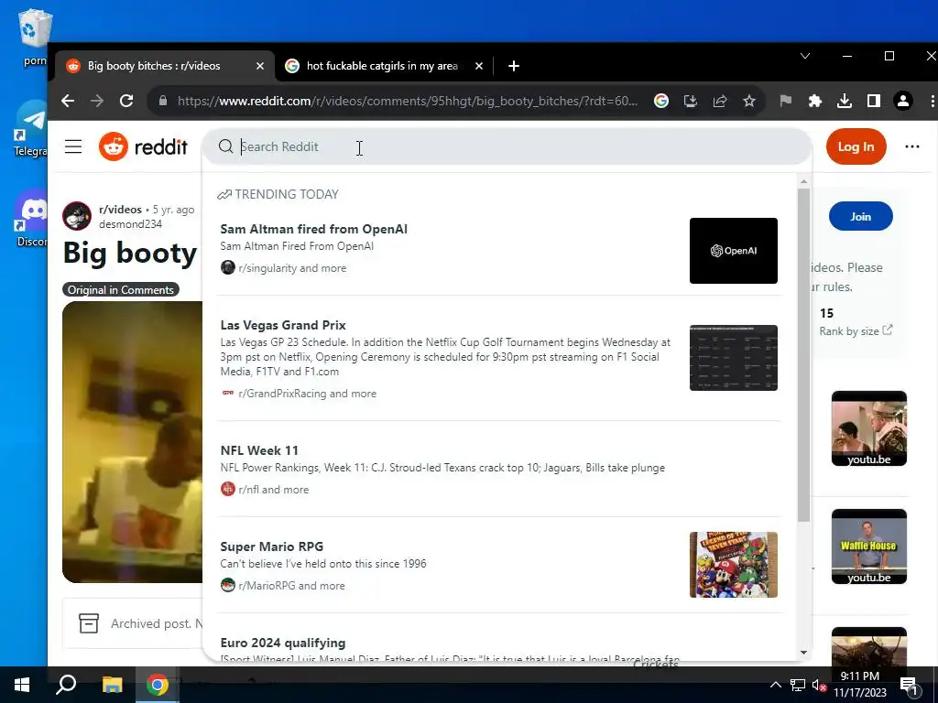938x703 pixels.
Task: Click the desmond234 username
Action: click(130, 224)
